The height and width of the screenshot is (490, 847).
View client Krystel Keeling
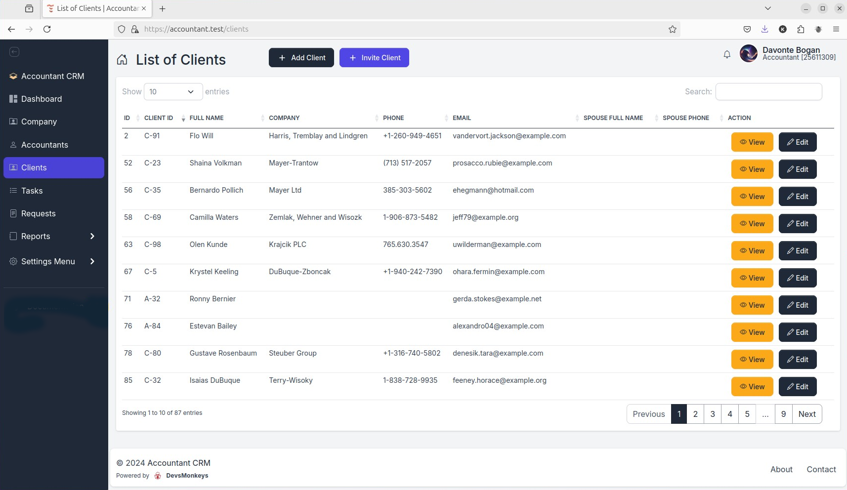pos(752,278)
